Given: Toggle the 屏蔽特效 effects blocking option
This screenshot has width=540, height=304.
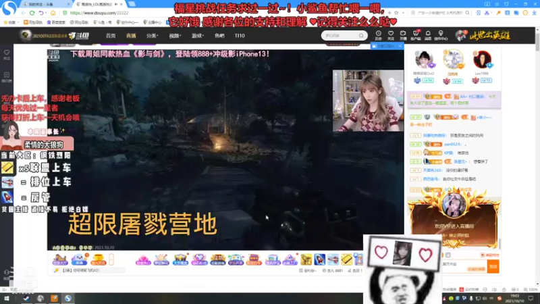Looking at the screenshot, I should click(x=489, y=255).
